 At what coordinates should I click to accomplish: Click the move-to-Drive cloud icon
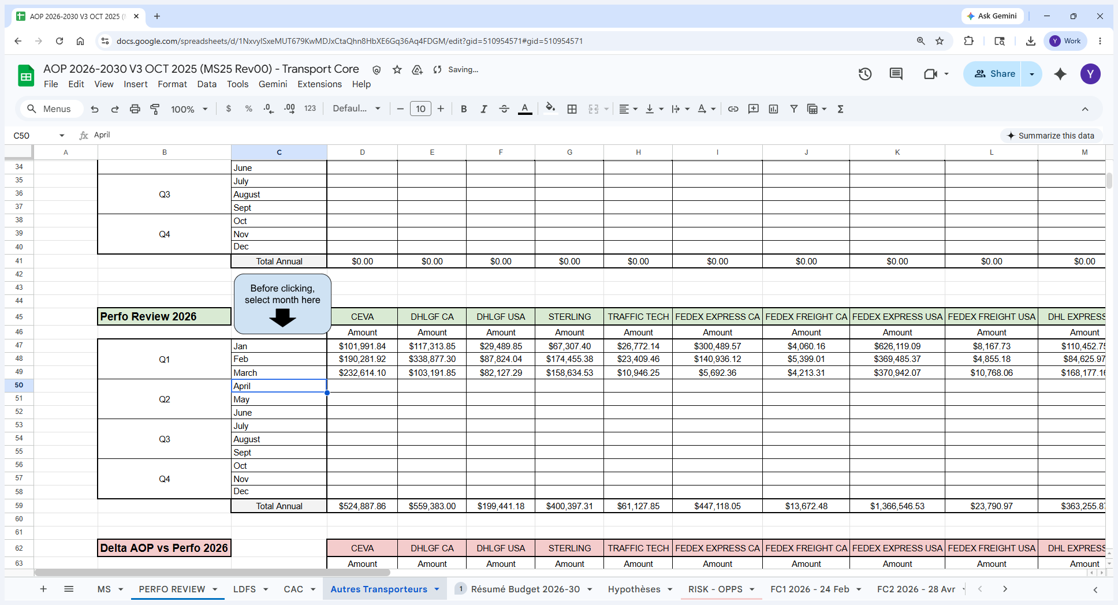pyautogui.click(x=417, y=70)
